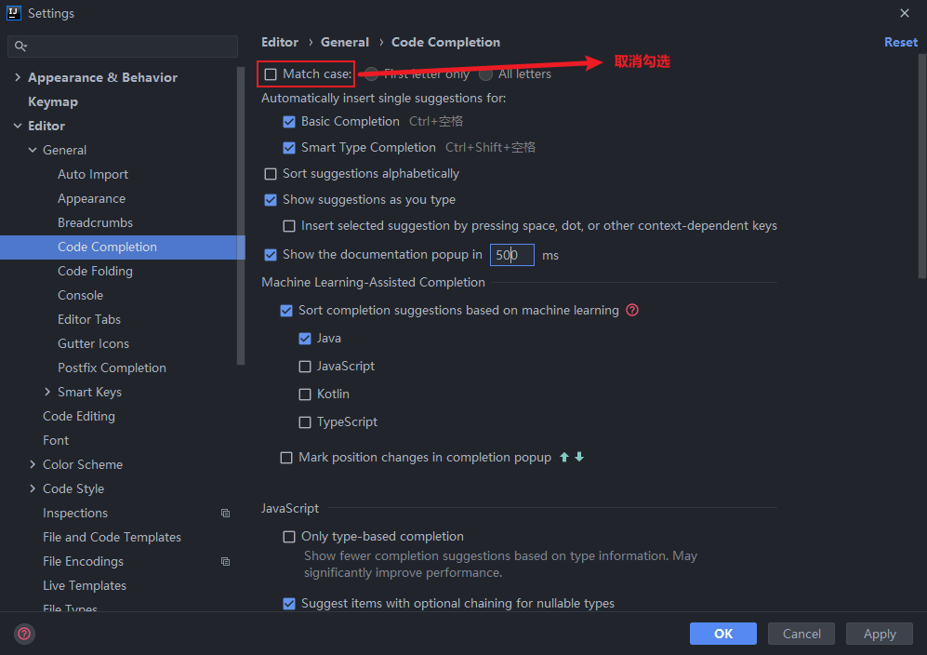Toggle the Match case checkbox
This screenshot has width=927, height=655.
pos(271,74)
